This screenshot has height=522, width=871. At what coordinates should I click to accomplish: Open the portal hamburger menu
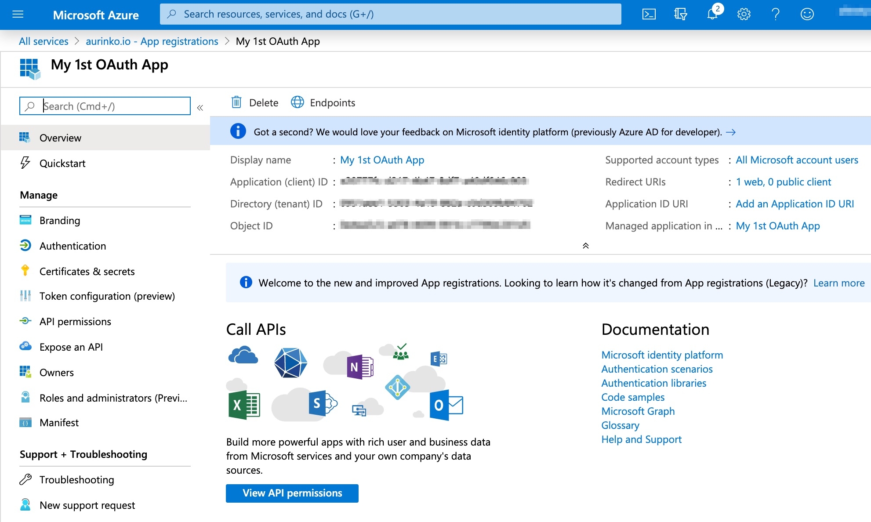[x=18, y=14]
